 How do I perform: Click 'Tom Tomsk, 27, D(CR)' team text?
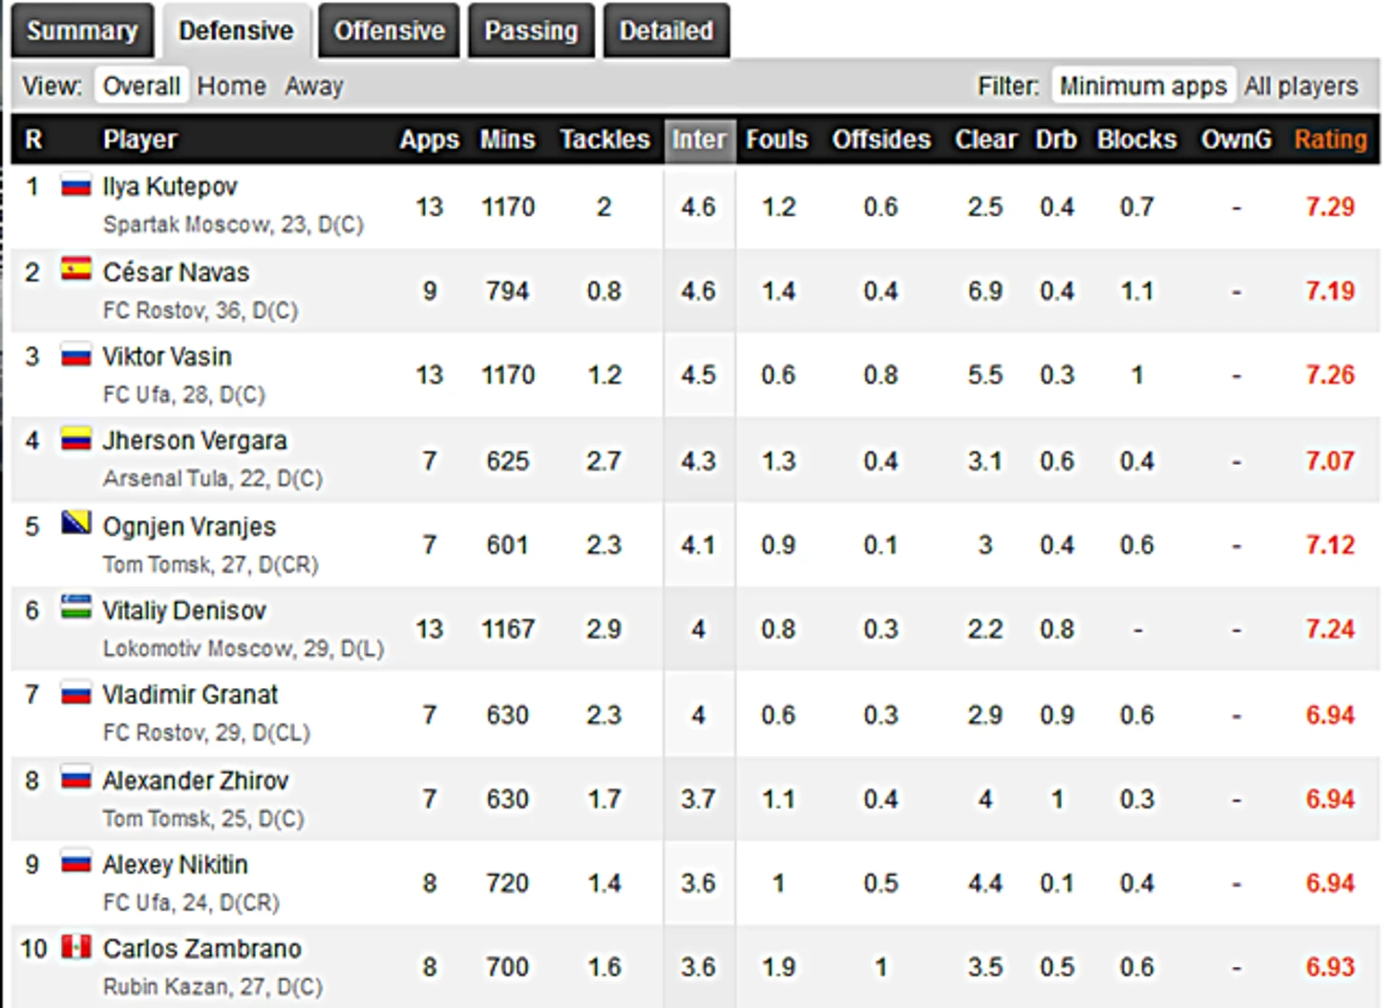[210, 564]
